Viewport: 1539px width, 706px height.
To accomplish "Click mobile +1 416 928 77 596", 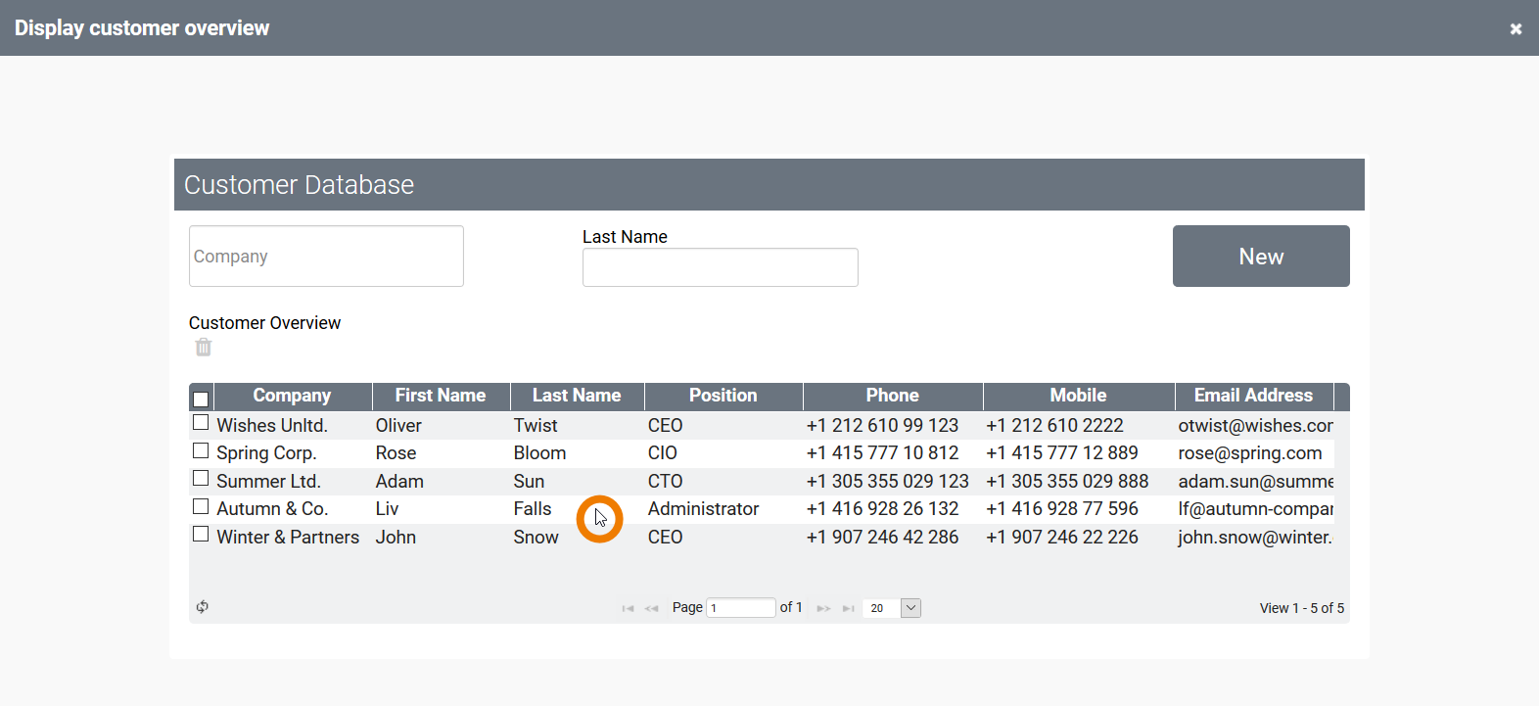I will [x=1062, y=509].
